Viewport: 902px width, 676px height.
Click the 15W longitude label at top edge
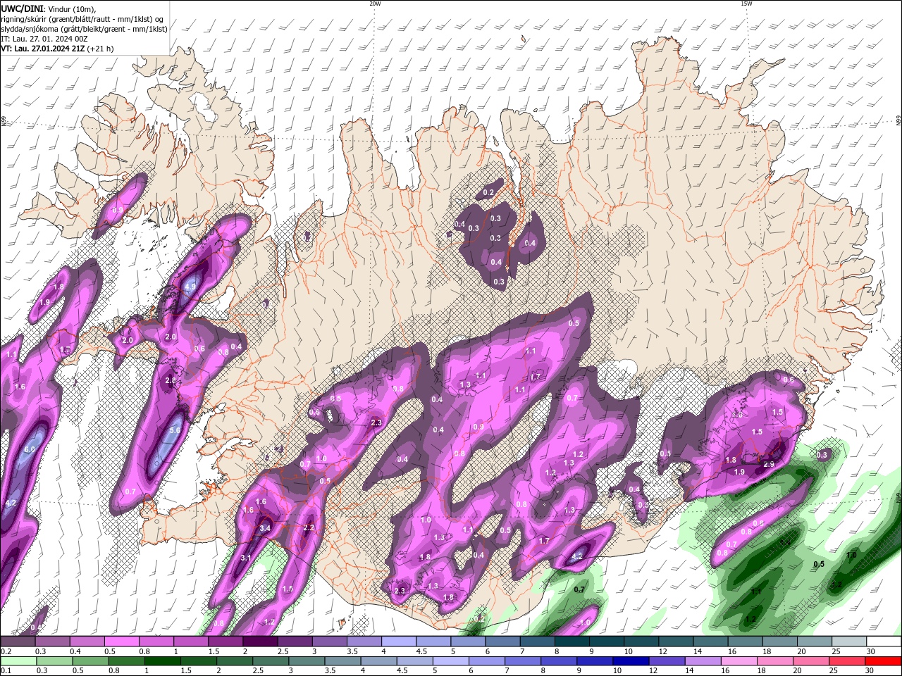746,4
